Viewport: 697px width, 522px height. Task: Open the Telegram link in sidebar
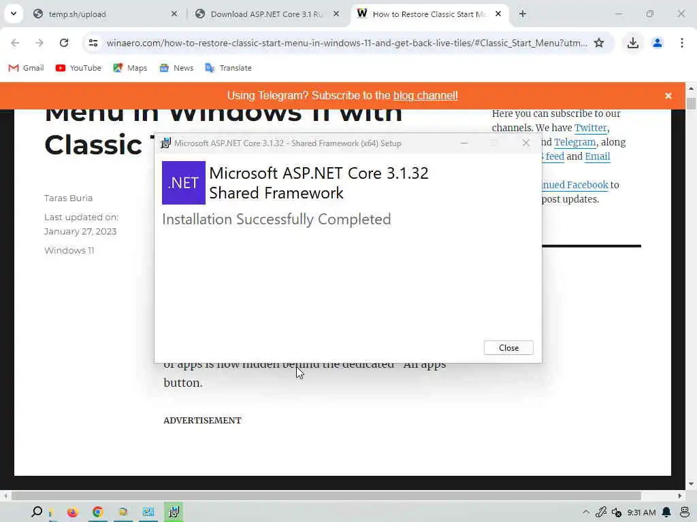pyautogui.click(x=574, y=142)
